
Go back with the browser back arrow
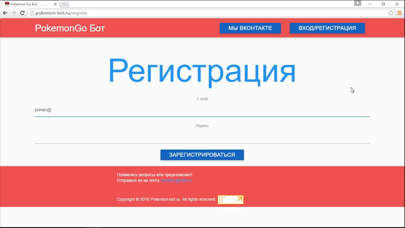tap(5, 13)
